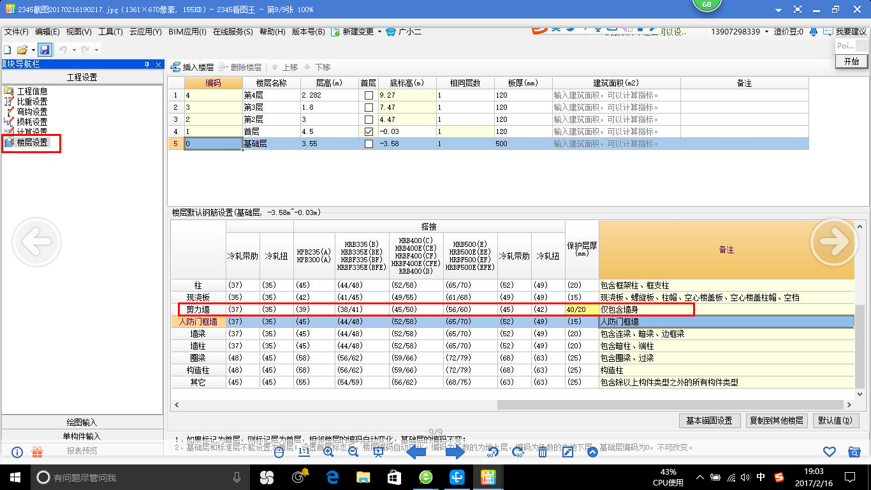Click the 编码 cell of 基础层 row
Viewport: 871px width, 490px height.
[213, 144]
